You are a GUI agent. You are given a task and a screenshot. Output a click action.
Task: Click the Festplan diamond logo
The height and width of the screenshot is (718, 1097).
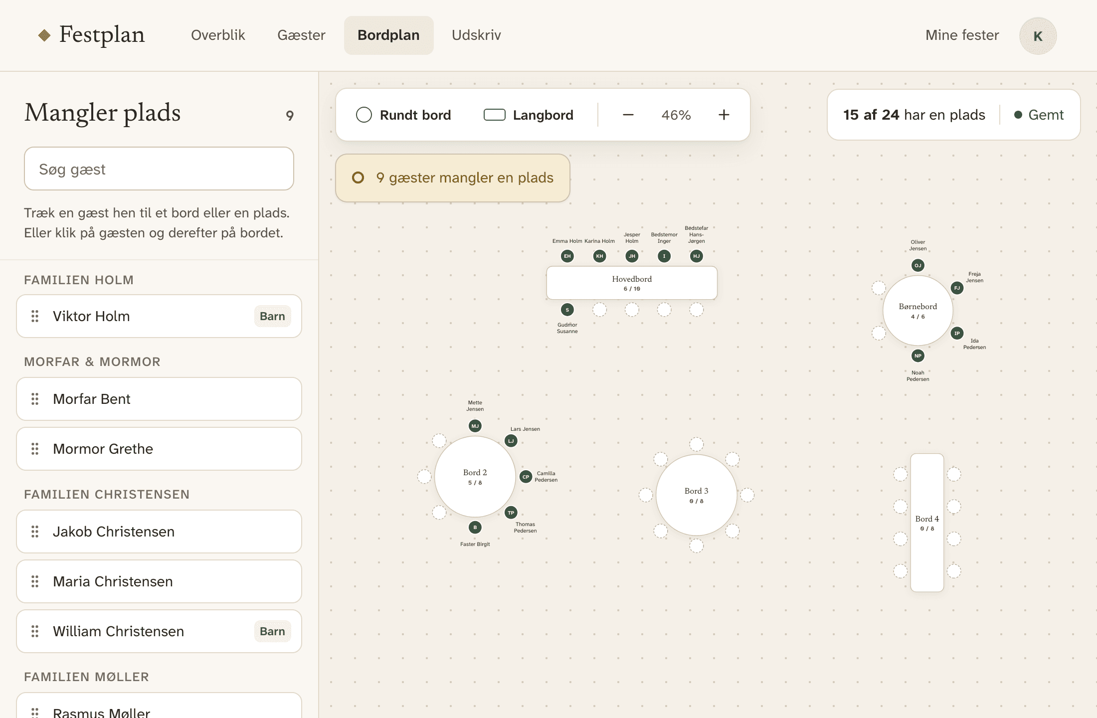[44, 35]
